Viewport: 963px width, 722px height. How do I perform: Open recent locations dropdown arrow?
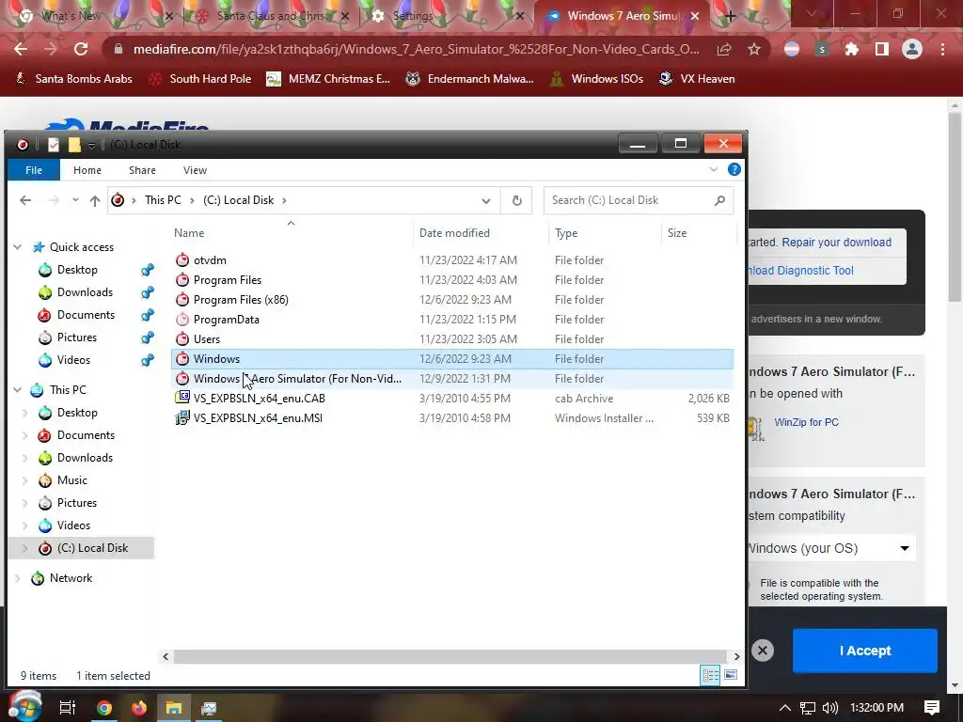(x=75, y=200)
